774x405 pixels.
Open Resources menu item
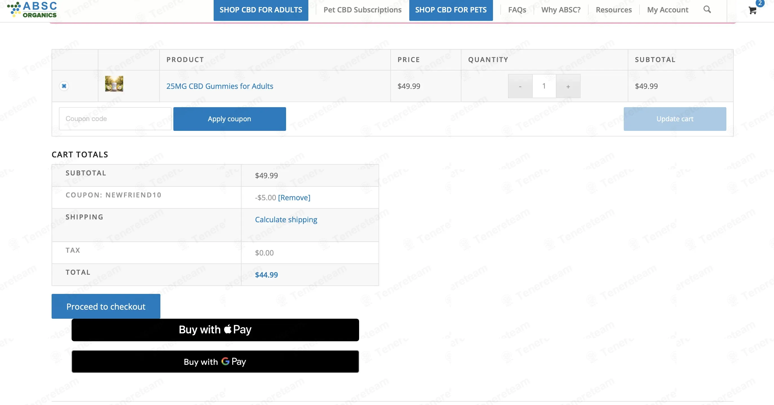[x=614, y=10]
